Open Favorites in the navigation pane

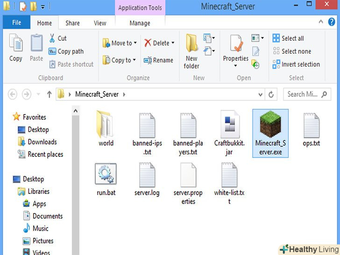(29, 117)
